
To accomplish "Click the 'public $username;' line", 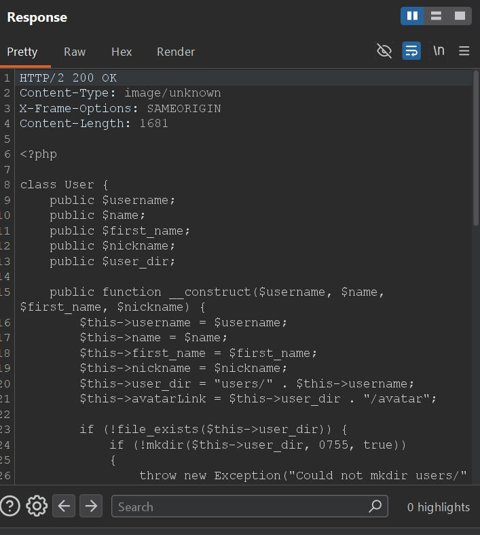I will coord(113,201).
